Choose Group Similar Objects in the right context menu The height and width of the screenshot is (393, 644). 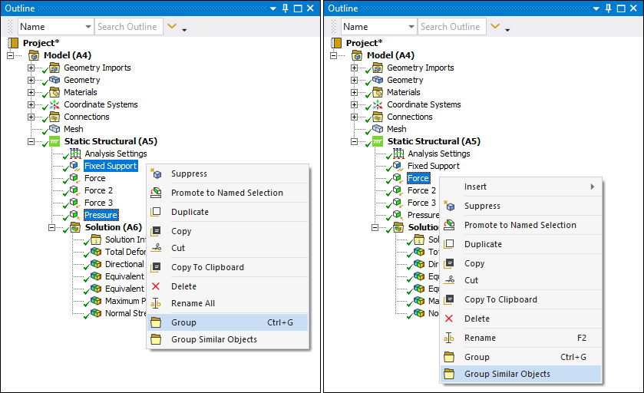(x=507, y=374)
